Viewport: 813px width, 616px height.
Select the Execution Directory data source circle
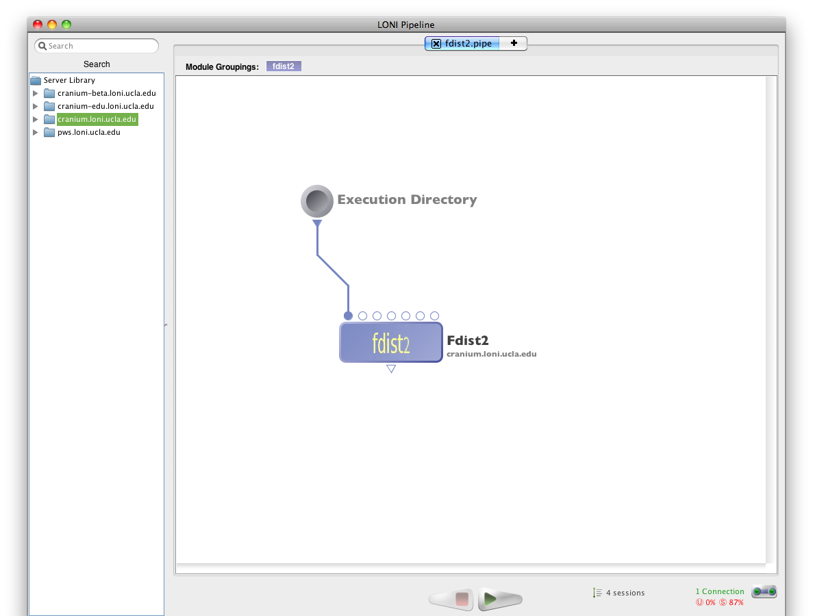317,201
